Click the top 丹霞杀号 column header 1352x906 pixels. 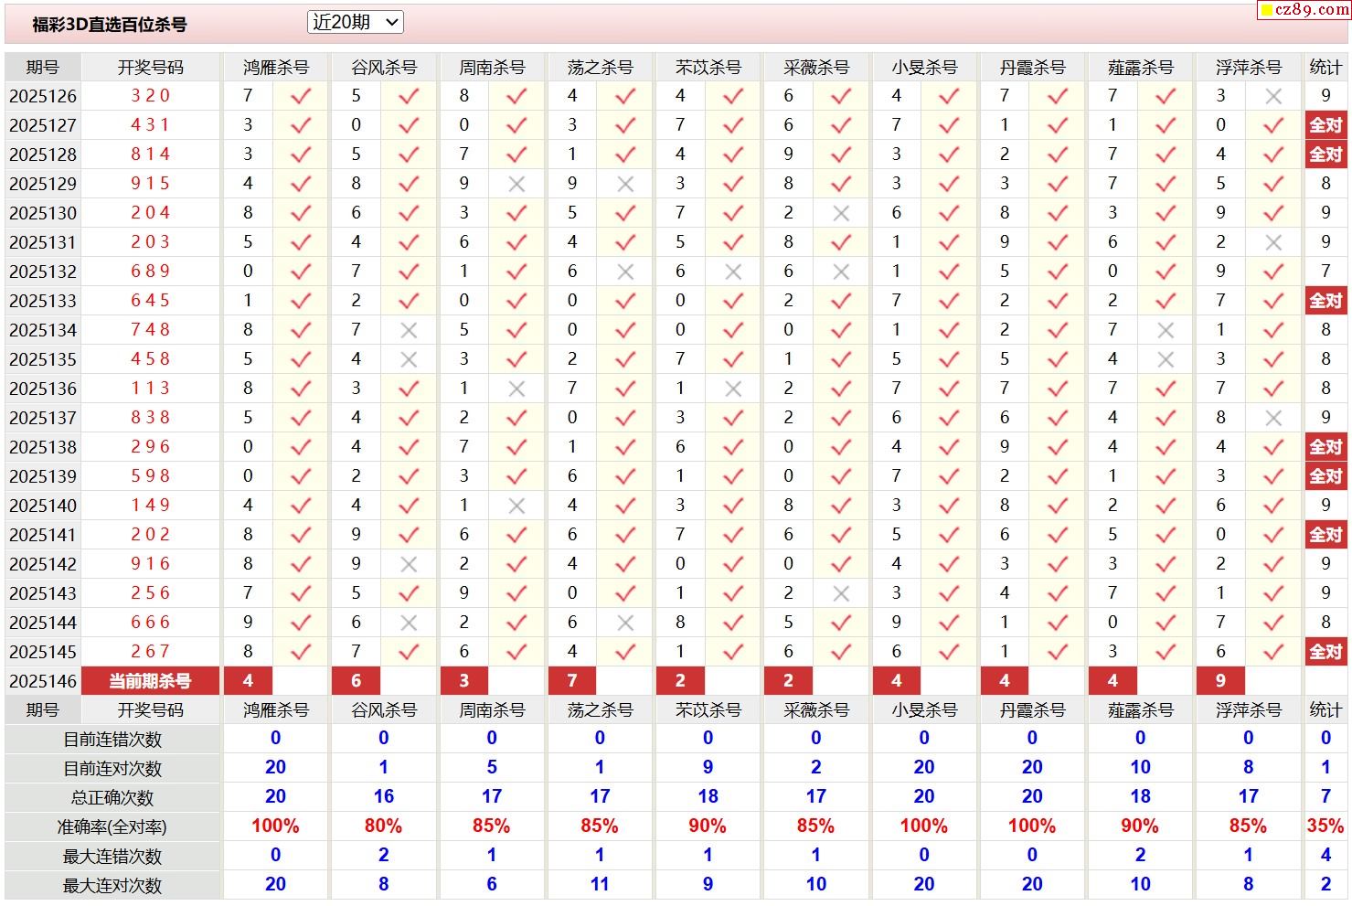[x=1032, y=68]
